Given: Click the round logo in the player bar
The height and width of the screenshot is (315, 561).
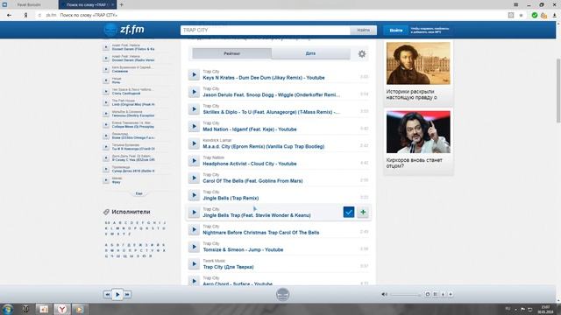Looking at the screenshot, I should (x=282, y=294).
